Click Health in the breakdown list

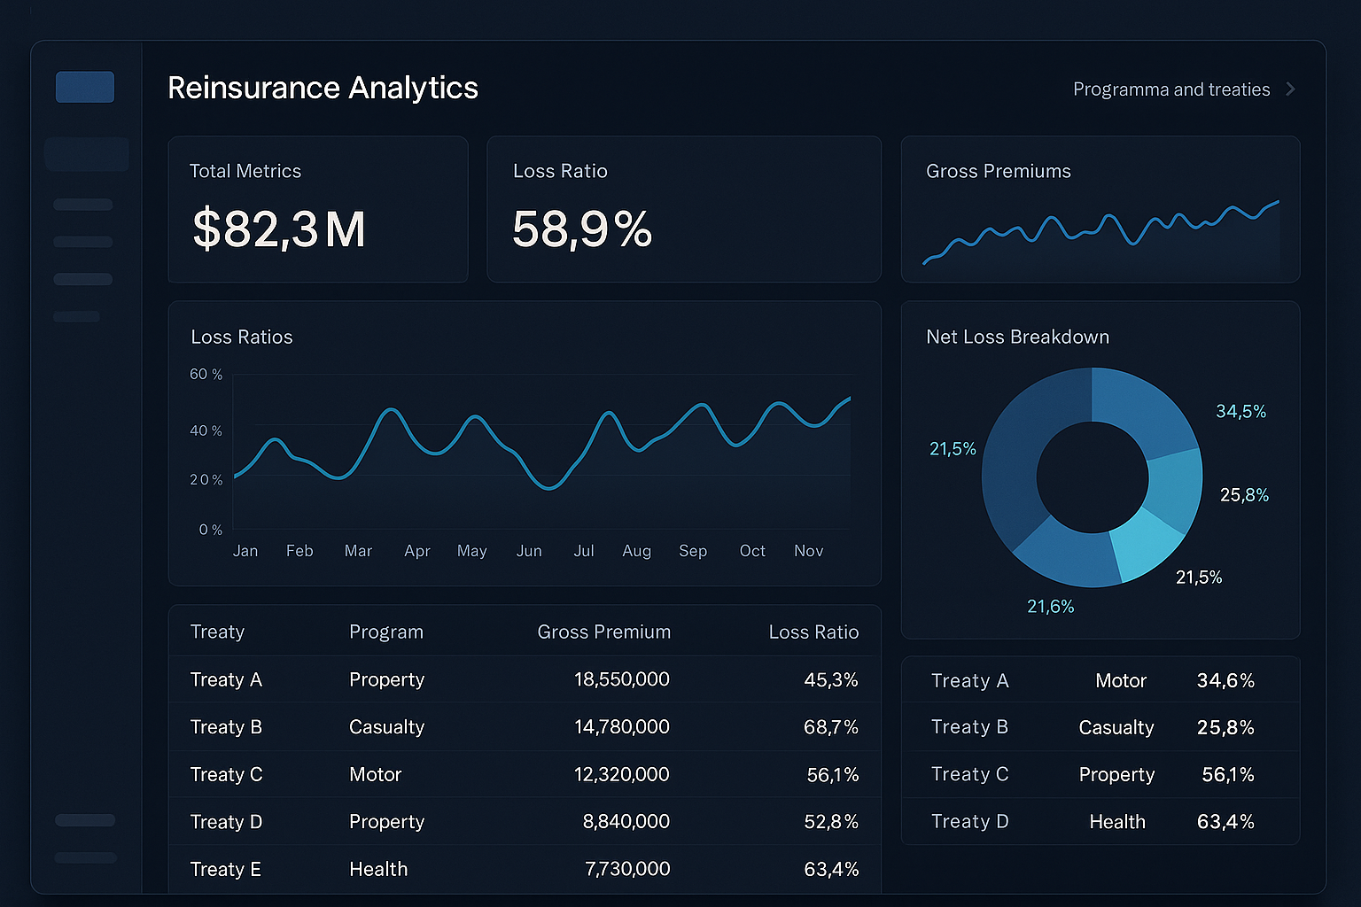[x=1117, y=822]
